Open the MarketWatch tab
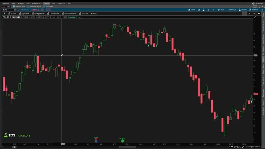The width and height of the screenshot is (265, 149). (37, 3)
